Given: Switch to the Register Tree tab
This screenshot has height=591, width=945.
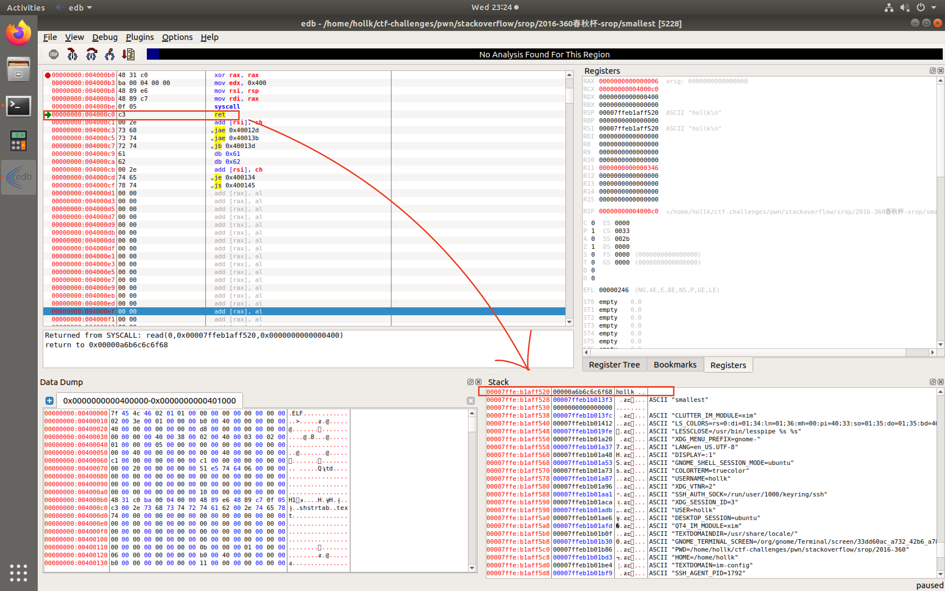Looking at the screenshot, I should coord(614,365).
